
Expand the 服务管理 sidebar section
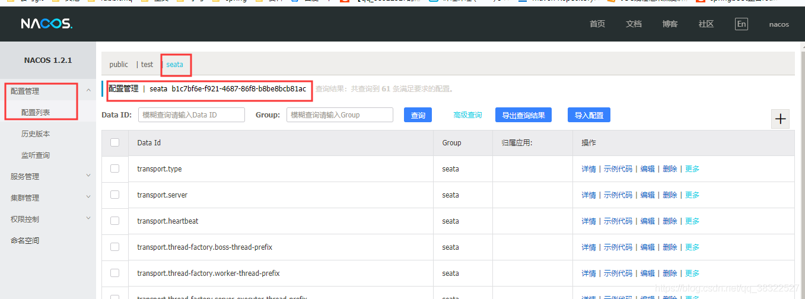[x=48, y=177]
